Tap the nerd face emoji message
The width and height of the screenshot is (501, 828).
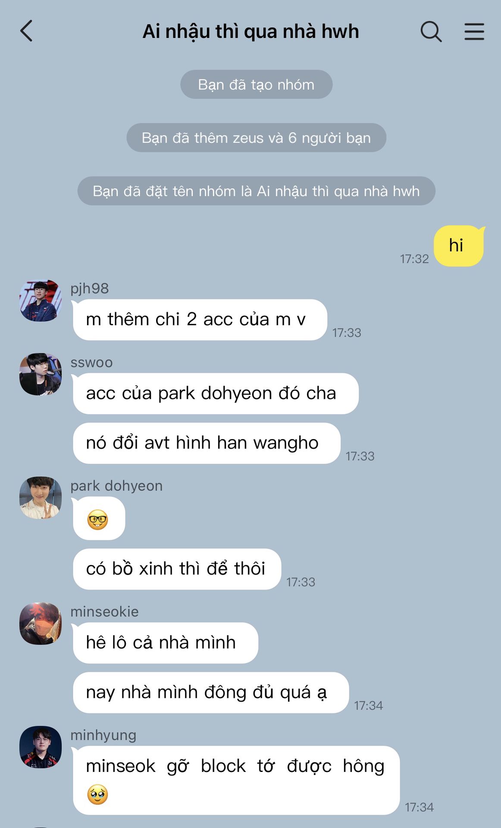coord(99,518)
